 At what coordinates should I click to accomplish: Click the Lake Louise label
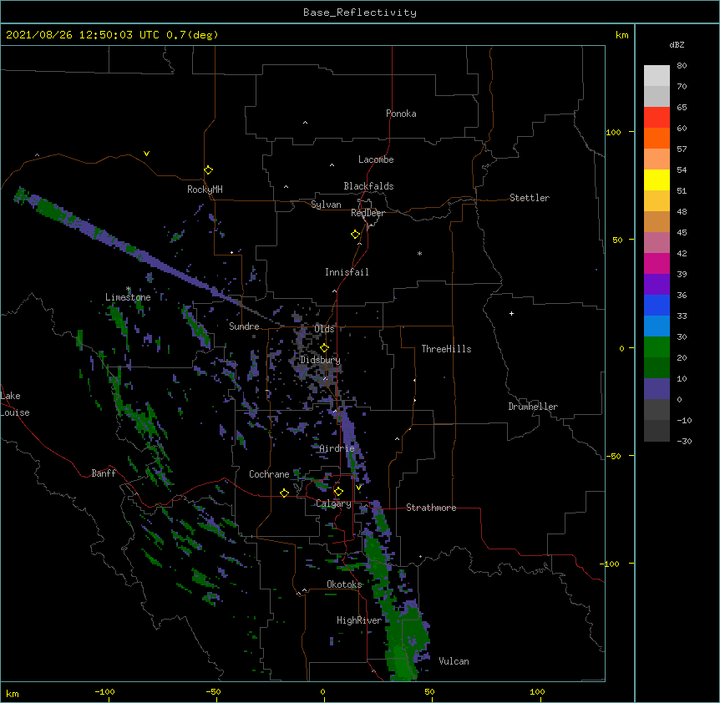tap(15, 404)
